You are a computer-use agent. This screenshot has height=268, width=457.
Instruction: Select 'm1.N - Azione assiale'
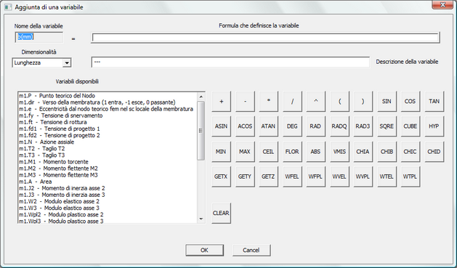click(x=108, y=142)
